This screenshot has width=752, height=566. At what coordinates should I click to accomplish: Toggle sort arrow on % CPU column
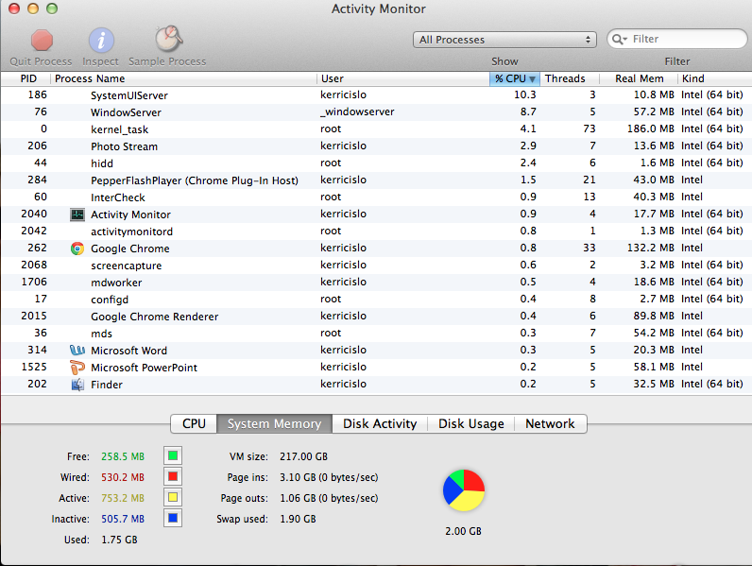[x=532, y=79]
